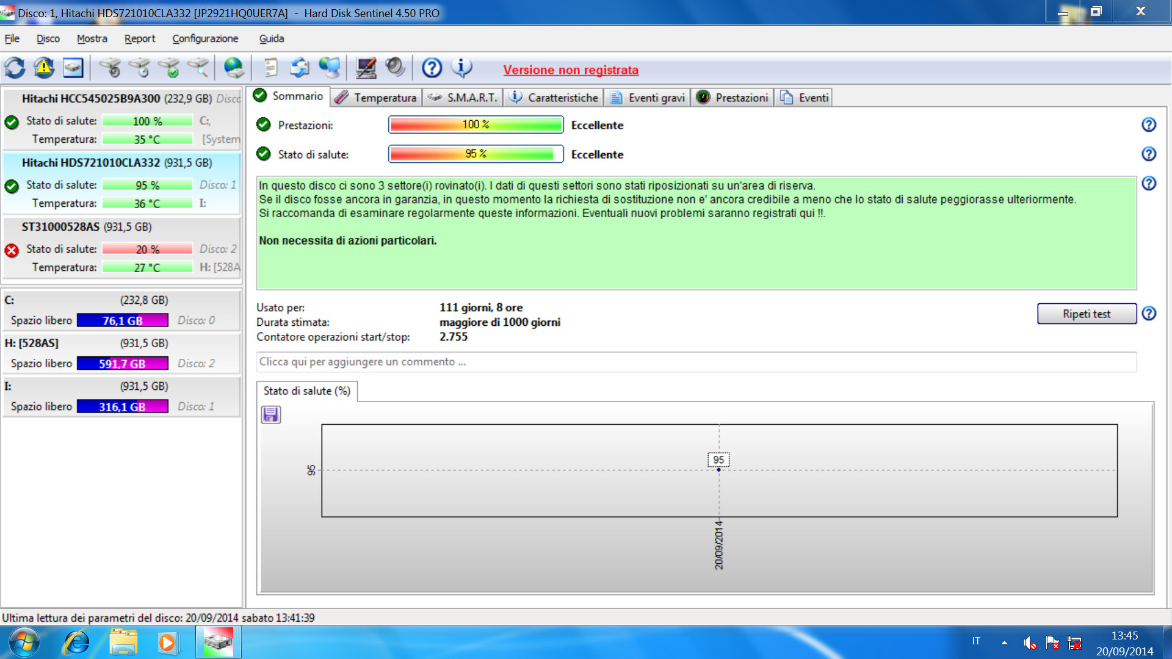Click the Stato di salute 95 % gradient bar

click(x=476, y=154)
